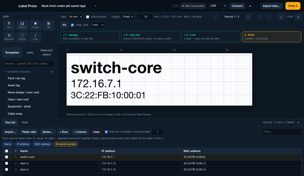Viewport: 304px width, 176px height.
Task: Open the bottom Print tab
Action: (25, 123)
